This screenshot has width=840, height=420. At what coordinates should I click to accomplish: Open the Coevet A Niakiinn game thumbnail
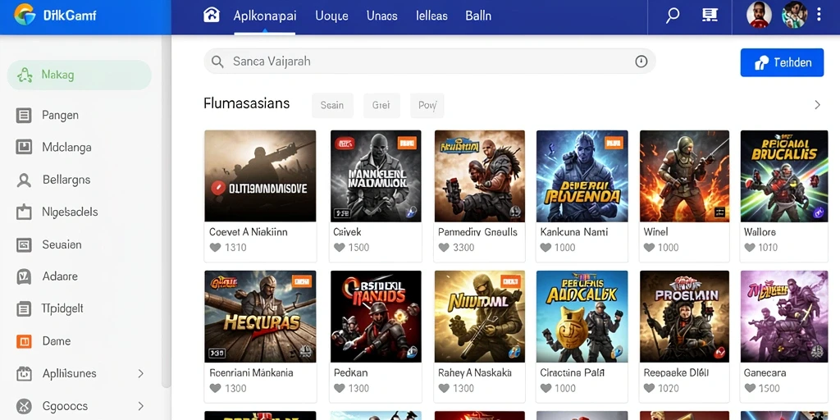click(260, 176)
